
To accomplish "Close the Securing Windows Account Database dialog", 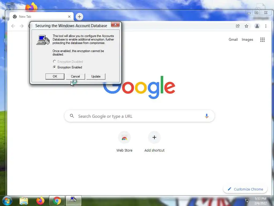I will click(115, 24).
